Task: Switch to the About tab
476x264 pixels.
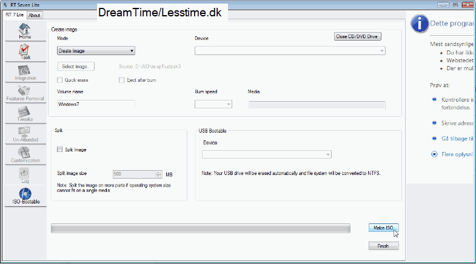Action: (x=35, y=15)
